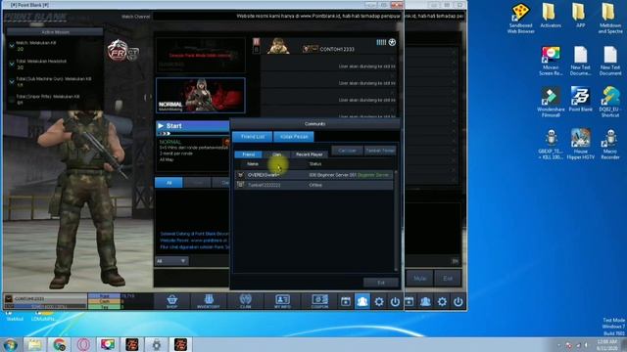Click the calendar icon in the front game window

coord(346,302)
